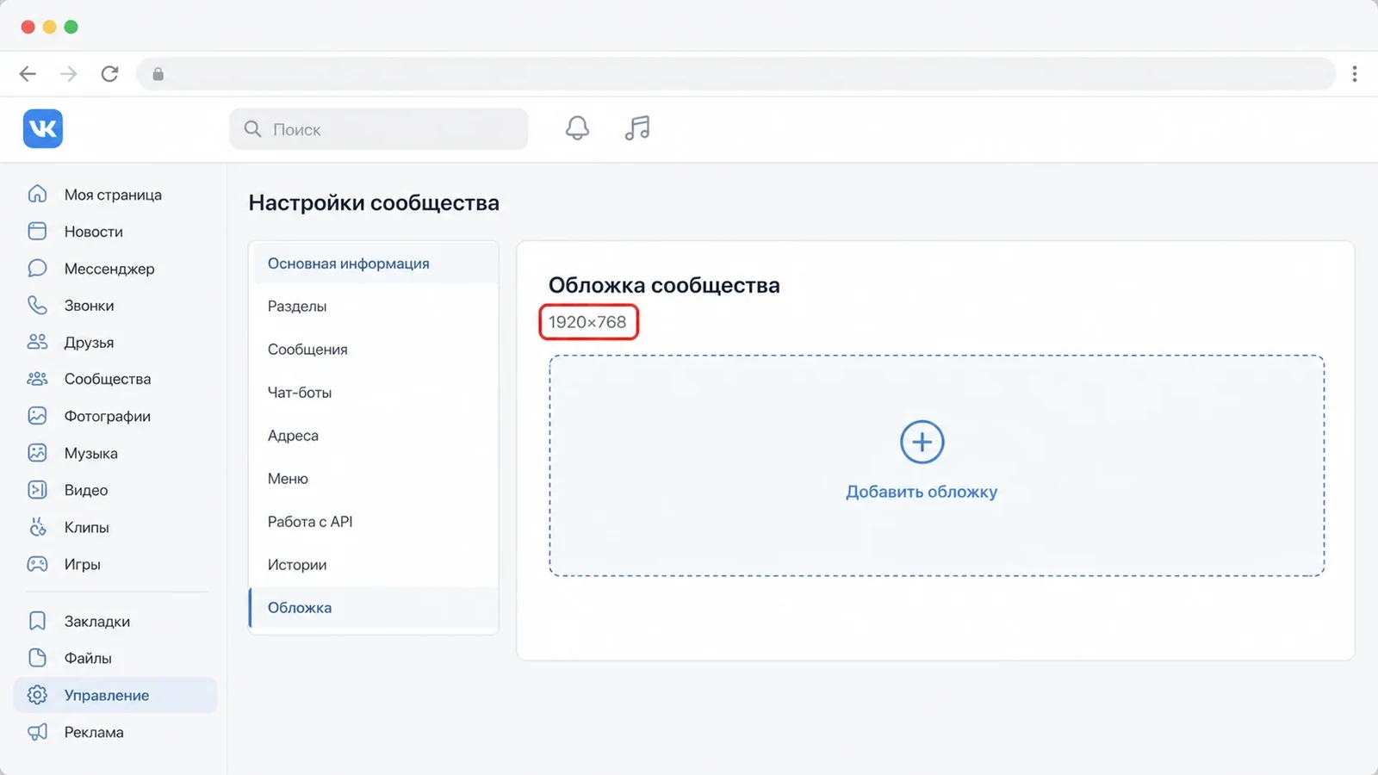Reload the page with refresh icon
This screenshot has height=775, width=1378.
click(x=109, y=74)
